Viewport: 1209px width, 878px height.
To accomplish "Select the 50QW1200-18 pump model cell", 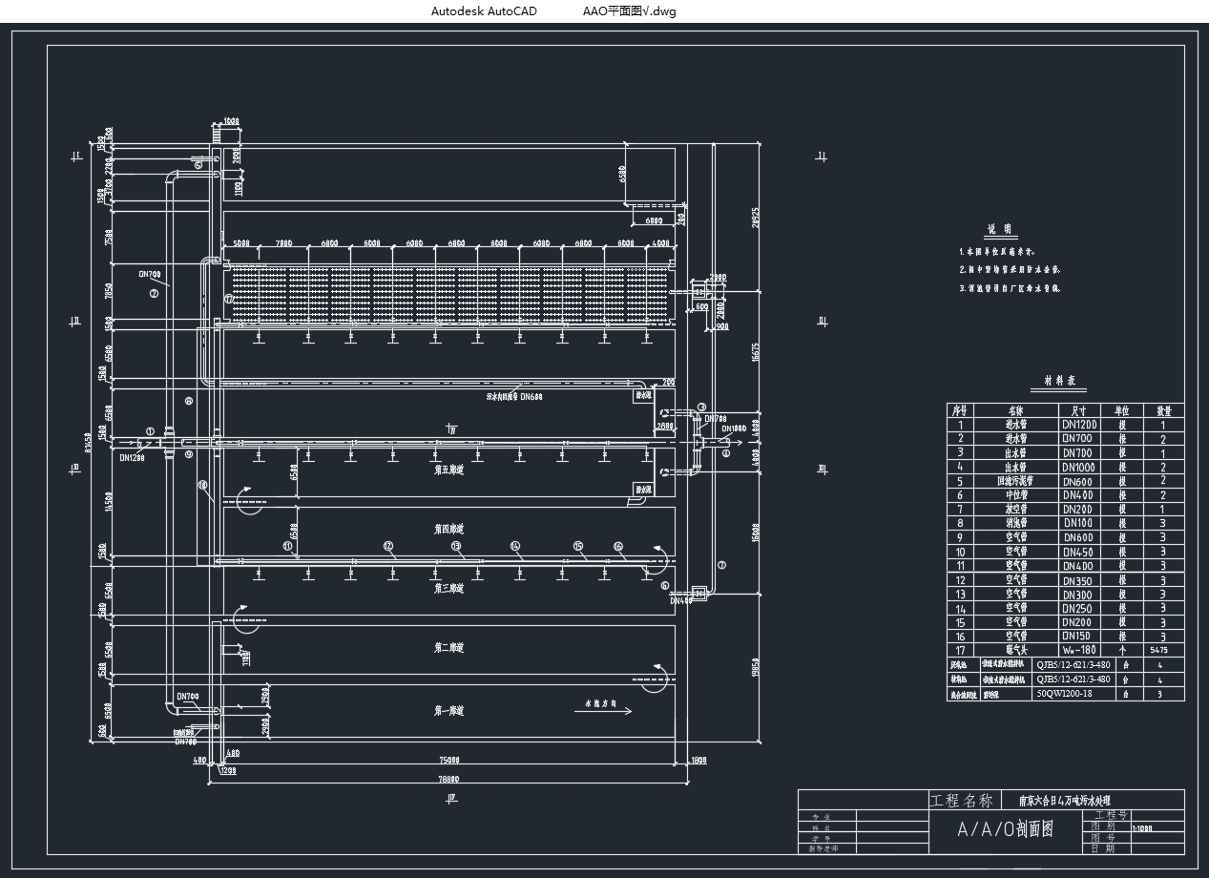I will pyautogui.click(x=1064, y=694).
